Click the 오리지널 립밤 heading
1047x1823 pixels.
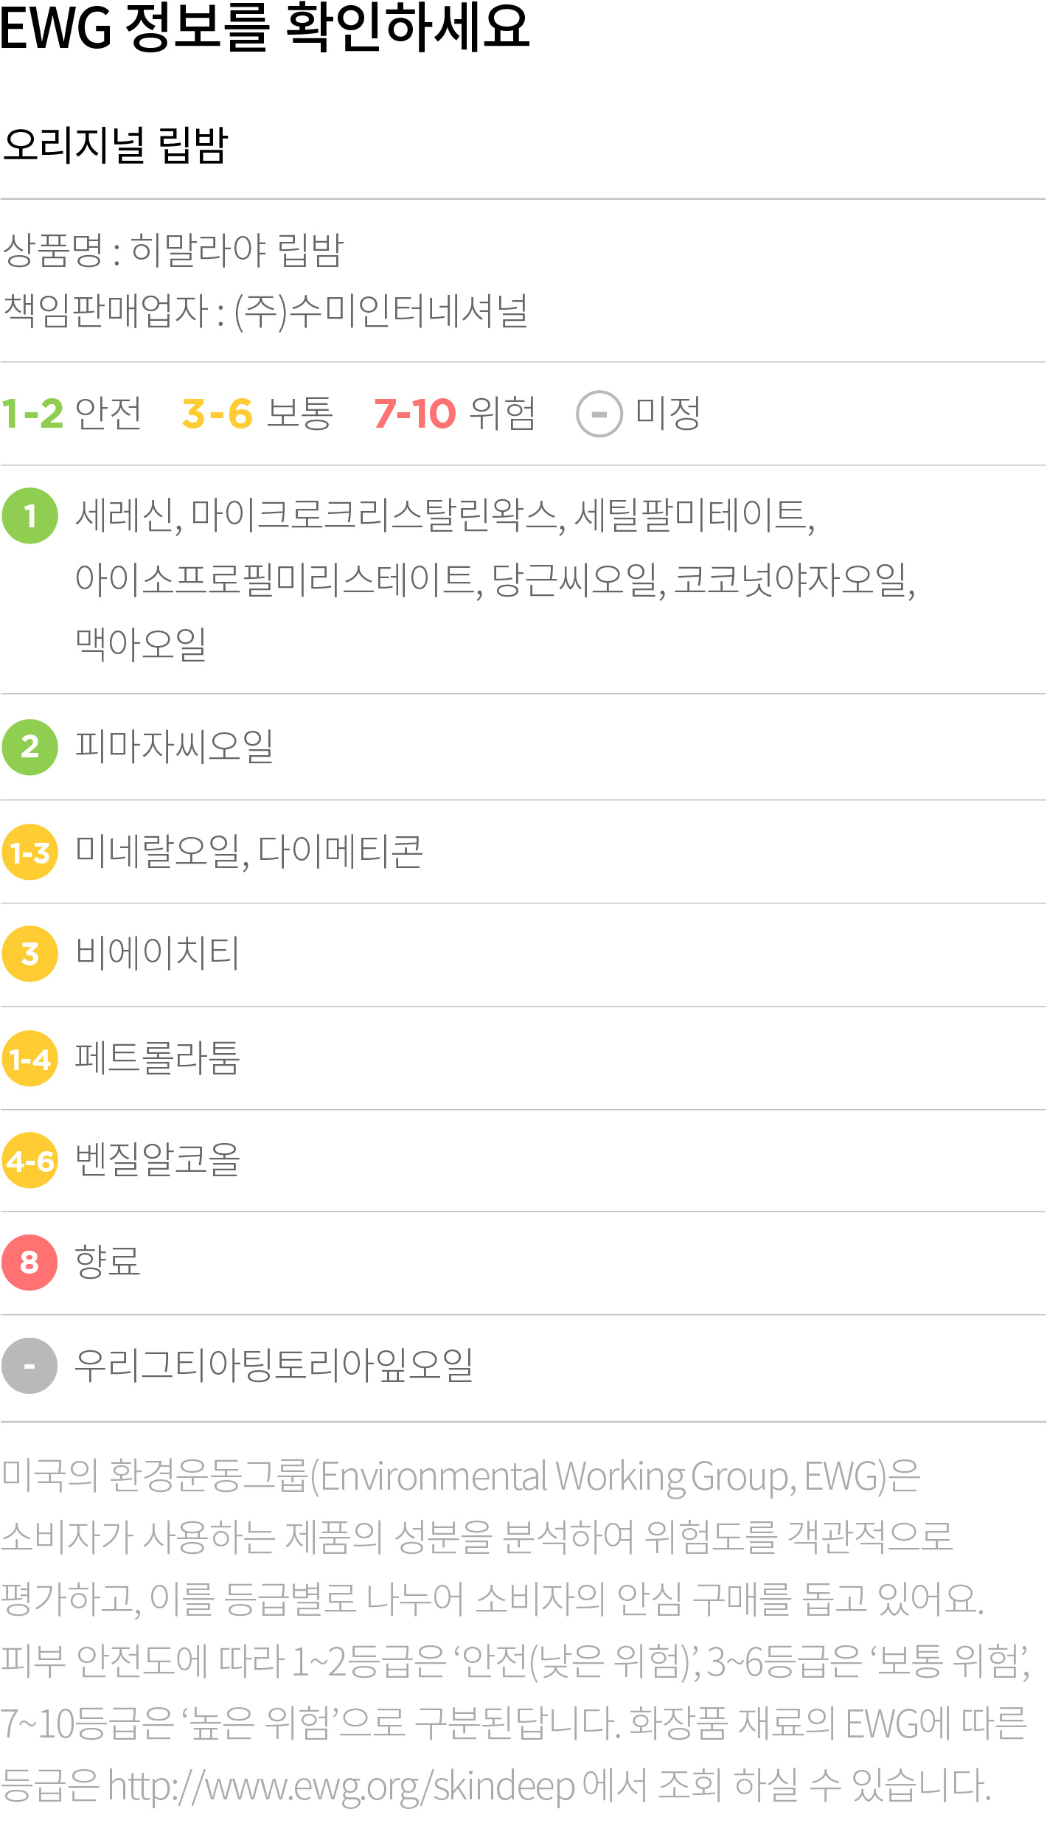(x=116, y=145)
